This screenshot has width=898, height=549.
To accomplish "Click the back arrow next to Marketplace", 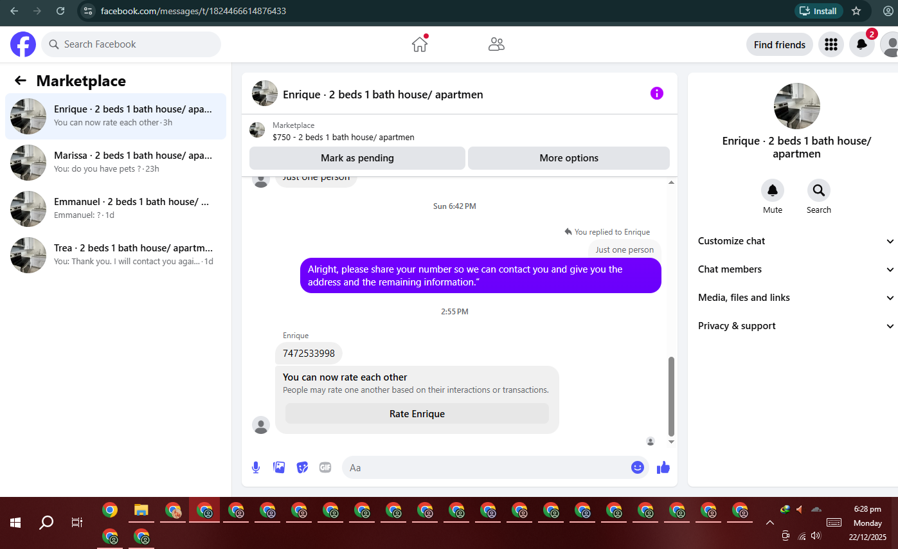I will point(21,80).
